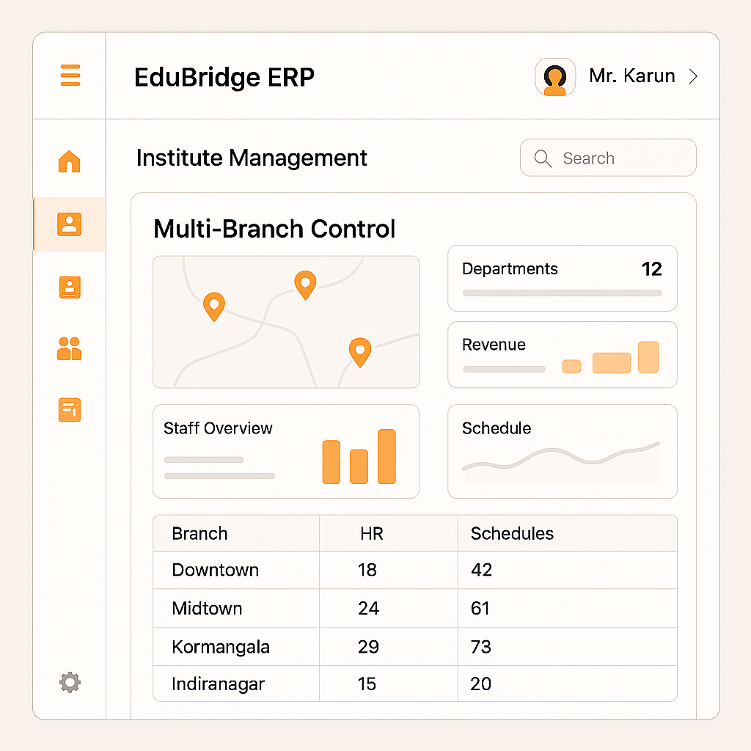
Task: Select the highlighted profile sidebar icon
Action: (x=70, y=224)
